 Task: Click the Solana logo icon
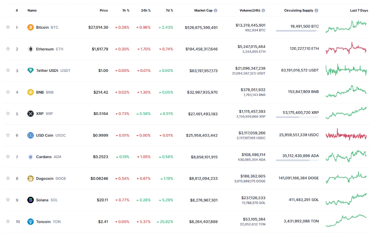pyautogui.click(x=31, y=200)
